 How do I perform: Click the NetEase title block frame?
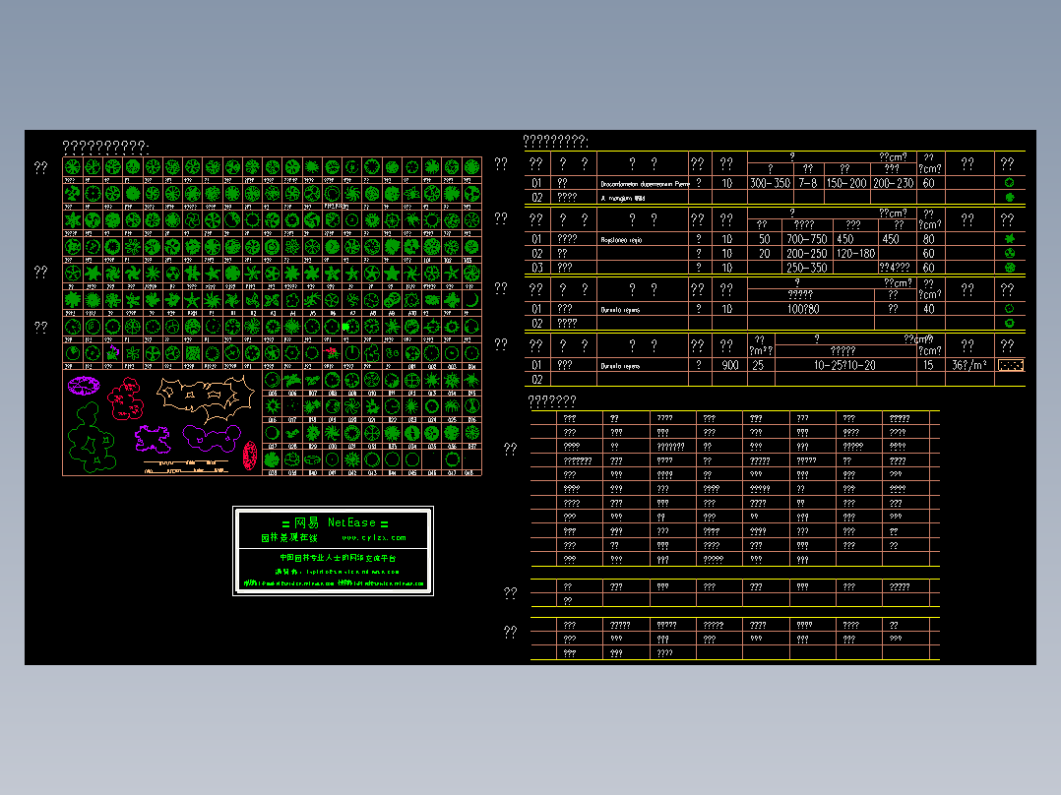(x=333, y=551)
